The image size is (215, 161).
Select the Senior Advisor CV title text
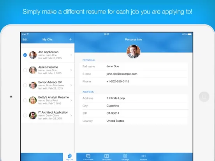point(50,82)
